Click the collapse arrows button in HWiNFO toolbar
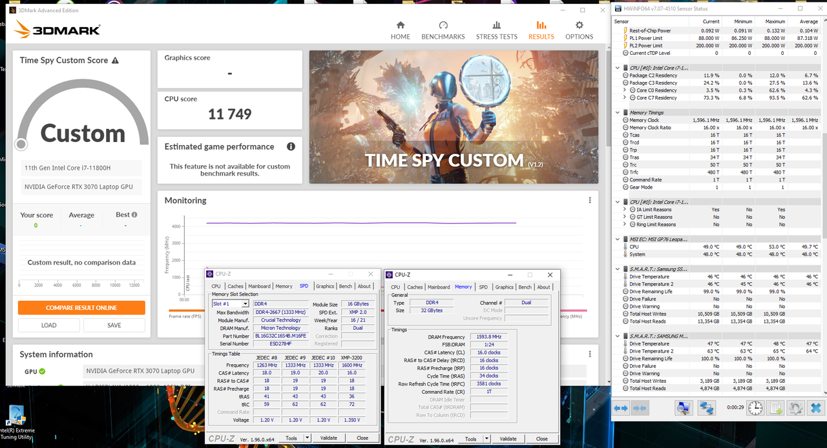 (x=639, y=408)
